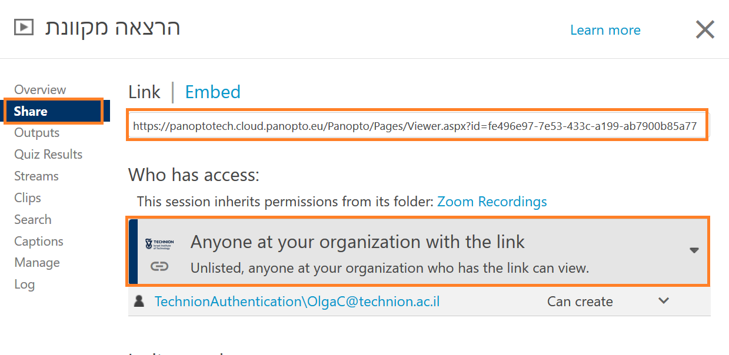Image resolution: width=729 pixels, height=355 pixels.
Task: Click TechnionAuthentication\OlgaC user link
Action: [297, 302]
